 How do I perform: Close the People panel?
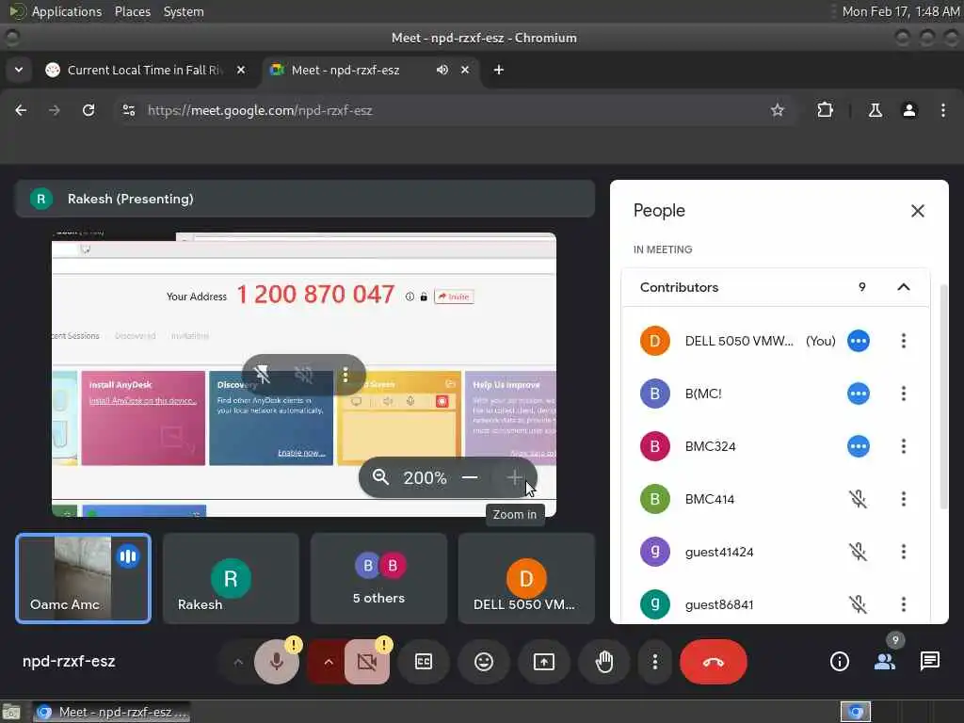[917, 211]
